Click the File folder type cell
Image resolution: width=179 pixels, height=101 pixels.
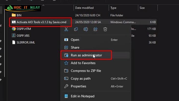tap(117, 15)
